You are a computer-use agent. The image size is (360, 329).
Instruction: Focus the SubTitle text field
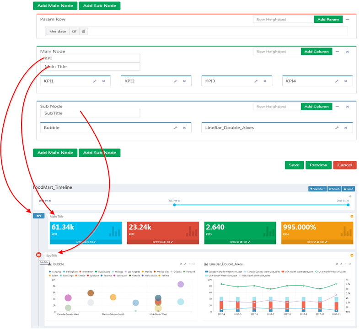90,113
